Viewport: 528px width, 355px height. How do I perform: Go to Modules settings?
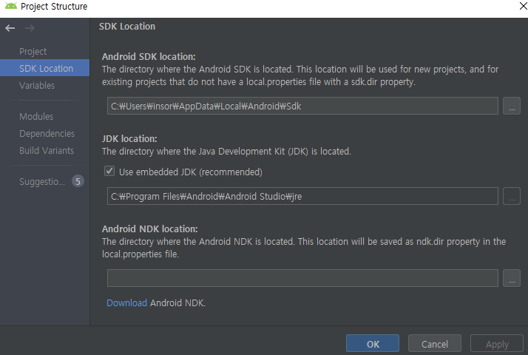tap(36, 116)
